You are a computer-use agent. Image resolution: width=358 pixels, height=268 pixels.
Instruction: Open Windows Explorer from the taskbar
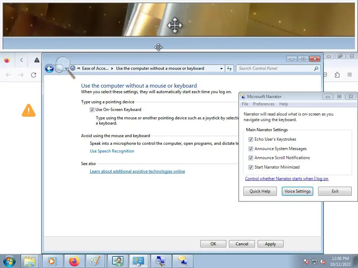30,261
